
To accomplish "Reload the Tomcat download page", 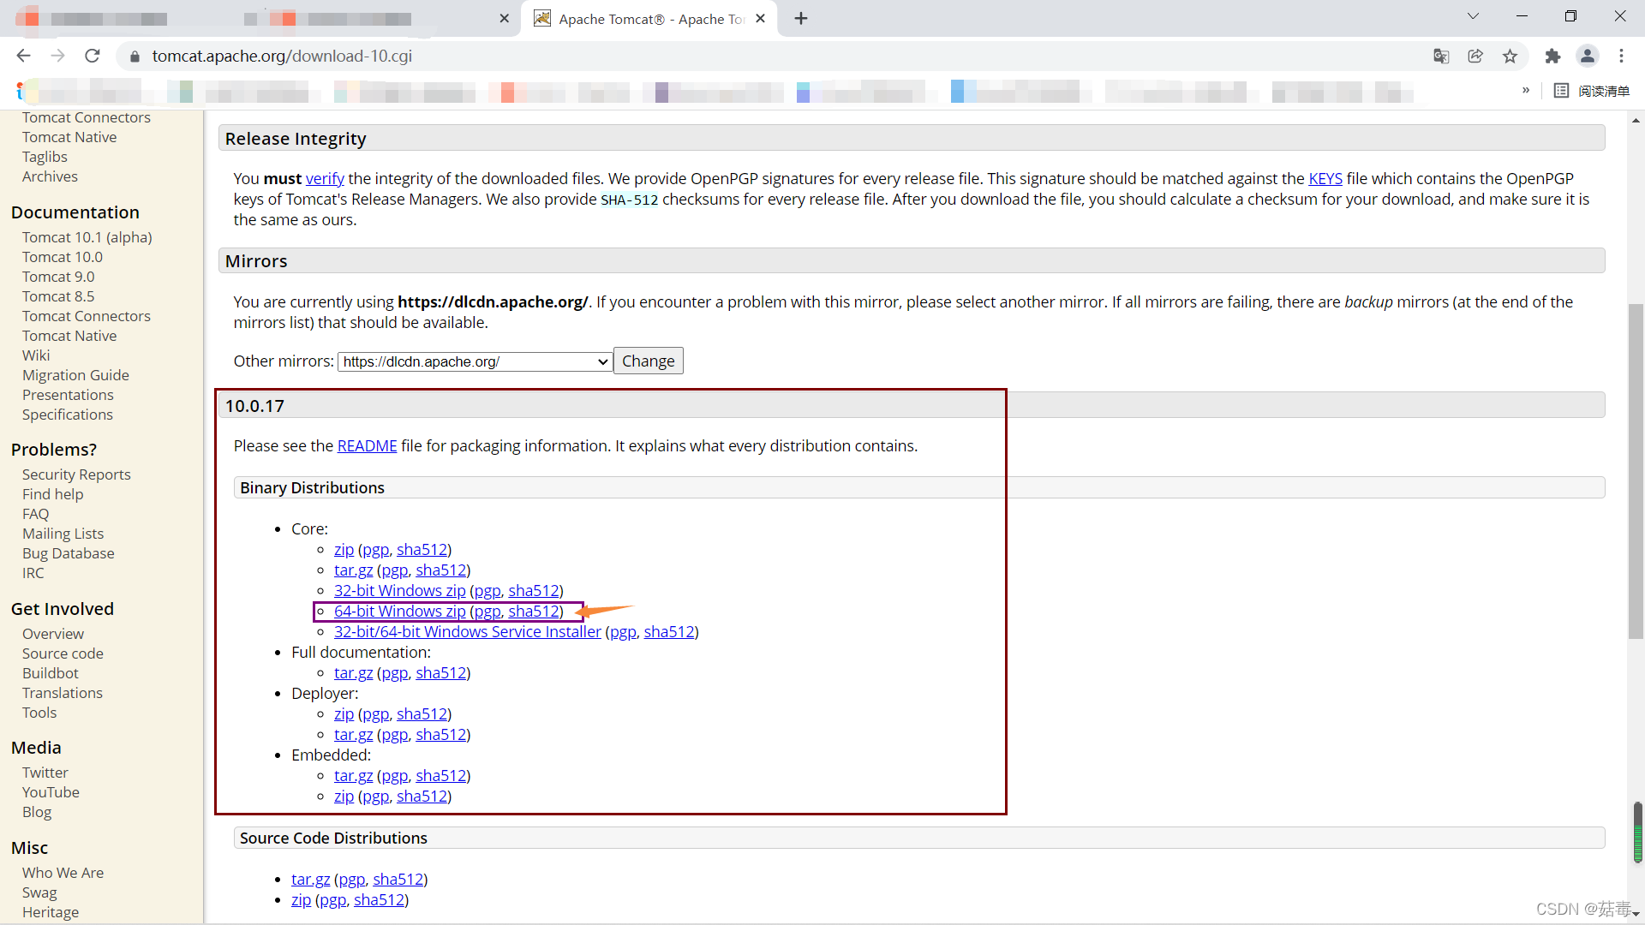I will [x=93, y=56].
